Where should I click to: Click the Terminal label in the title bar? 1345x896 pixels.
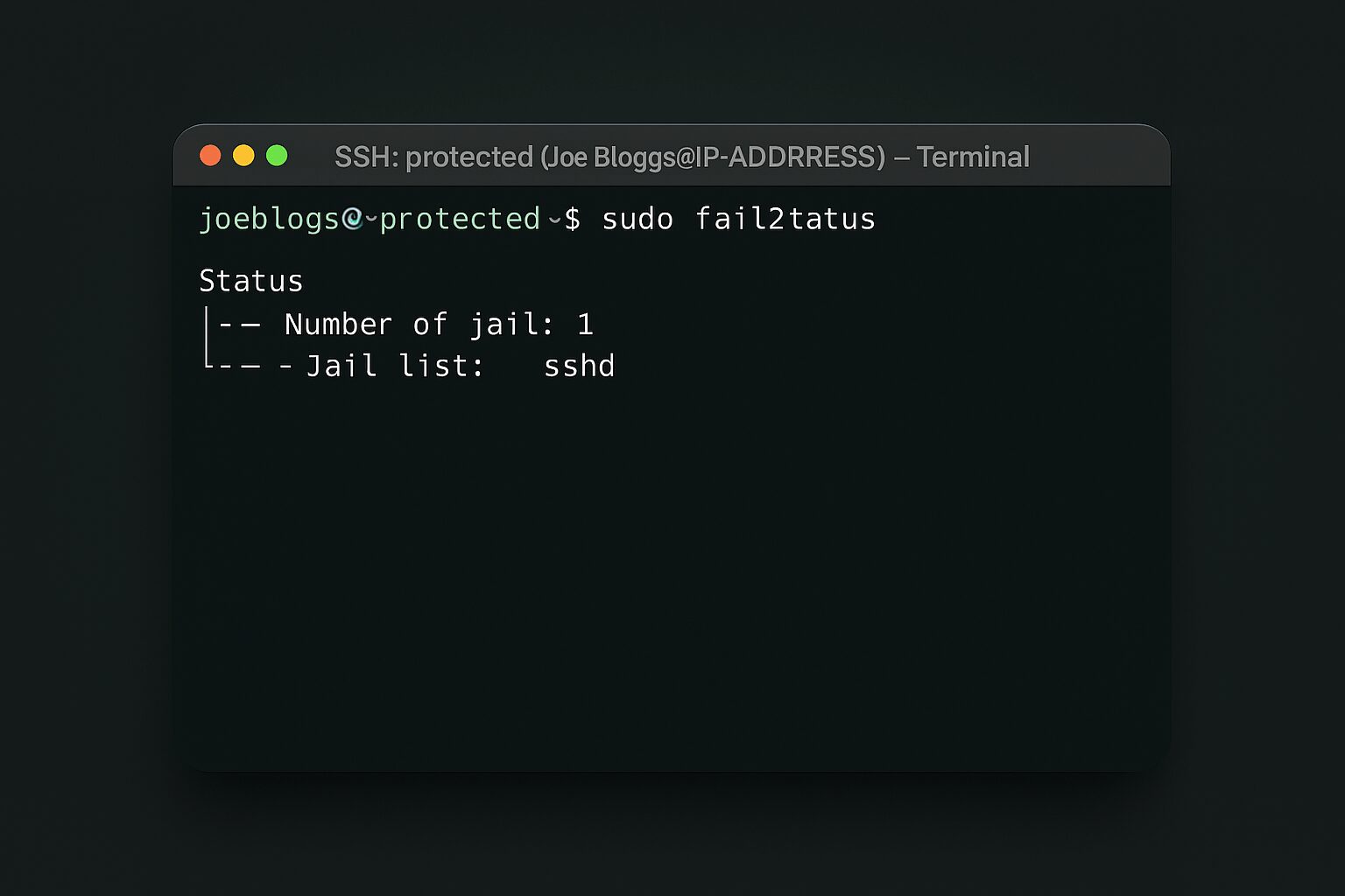tap(972, 157)
